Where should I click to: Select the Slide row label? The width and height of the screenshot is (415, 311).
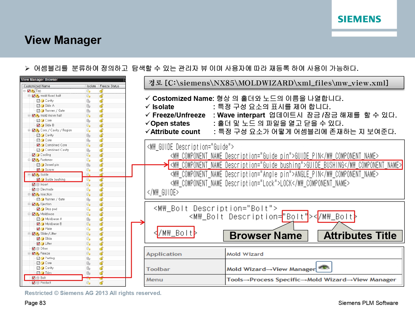pos(48,239)
